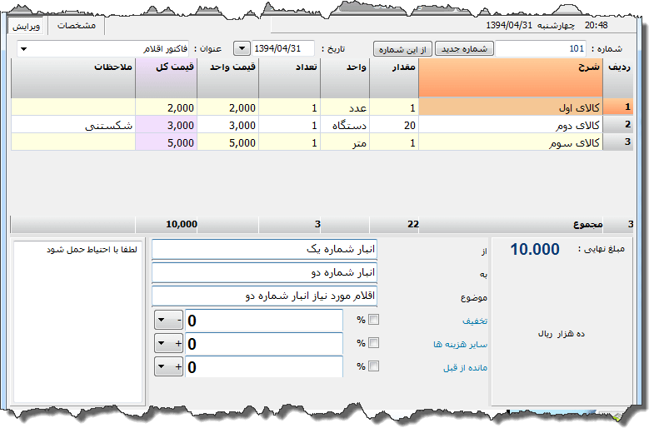Select the کالای سوم description cell
649x428 pixels.
(x=511, y=142)
